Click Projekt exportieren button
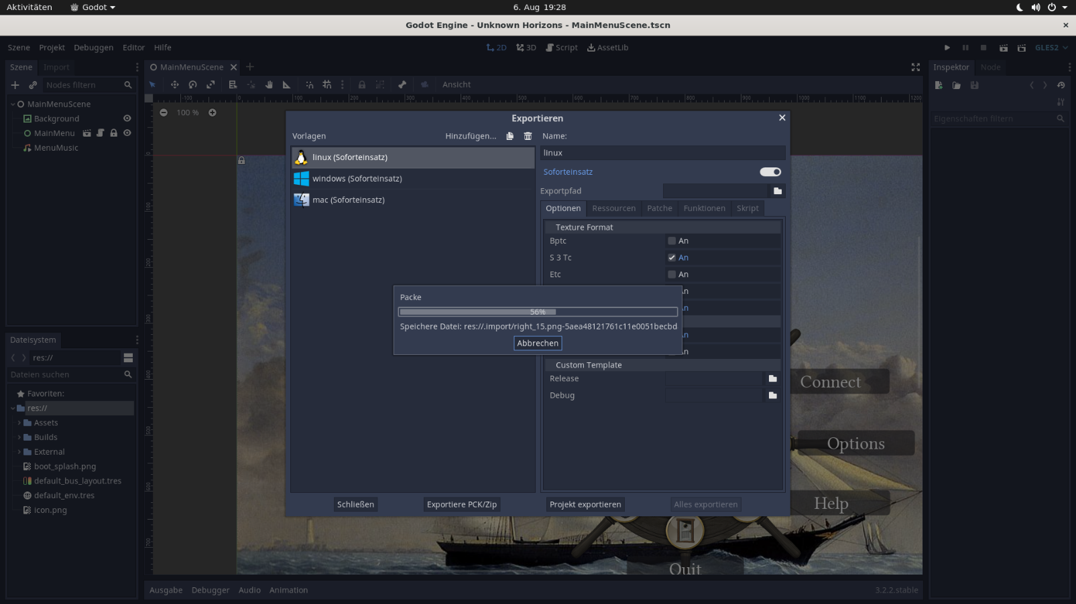The width and height of the screenshot is (1076, 604). 585,504
